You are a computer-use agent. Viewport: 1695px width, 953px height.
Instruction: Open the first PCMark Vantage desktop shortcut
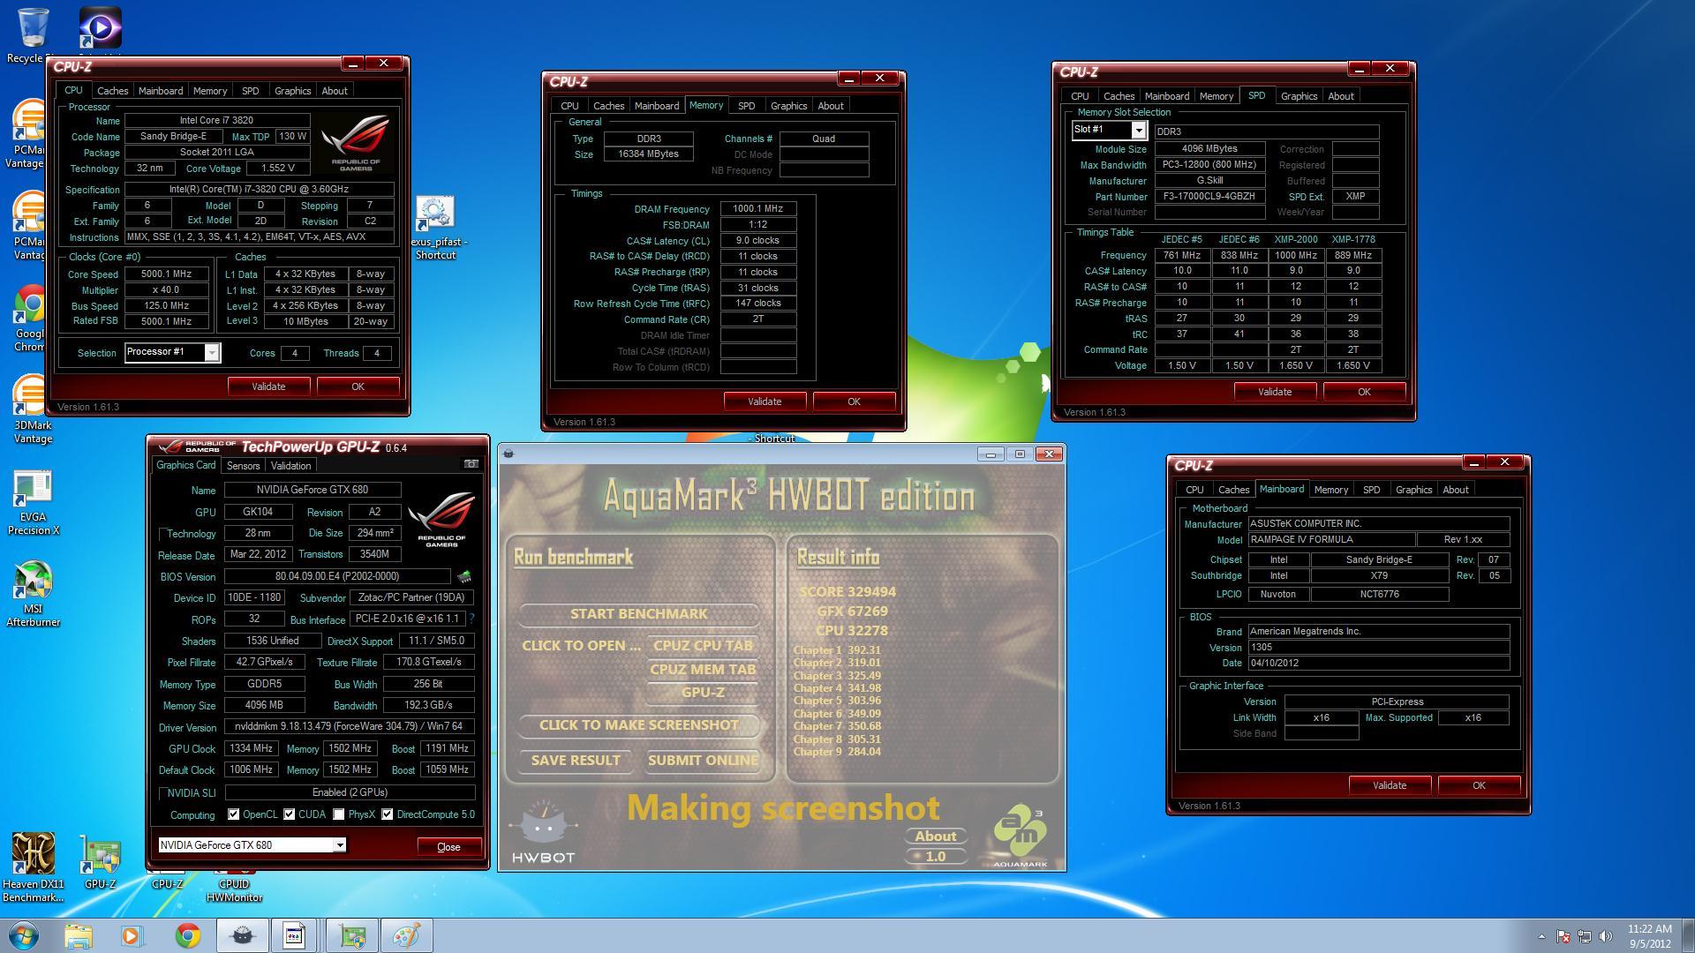pos(29,132)
